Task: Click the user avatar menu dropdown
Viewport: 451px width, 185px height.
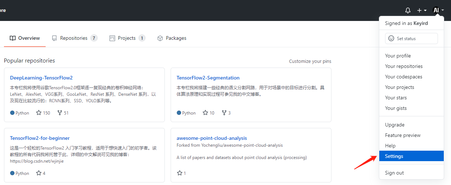Action: point(438,10)
